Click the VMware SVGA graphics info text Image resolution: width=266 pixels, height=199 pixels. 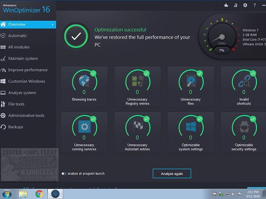(x=254, y=44)
